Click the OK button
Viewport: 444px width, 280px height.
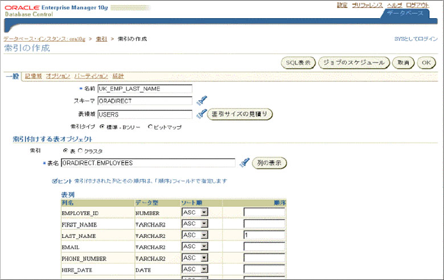[x=426, y=63]
